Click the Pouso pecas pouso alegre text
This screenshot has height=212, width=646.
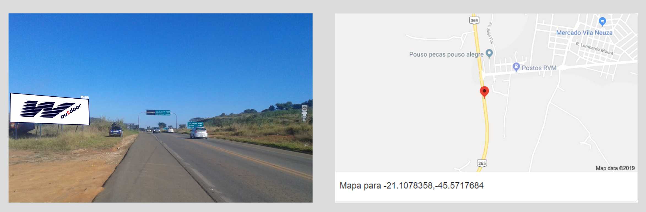[x=446, y=54]
